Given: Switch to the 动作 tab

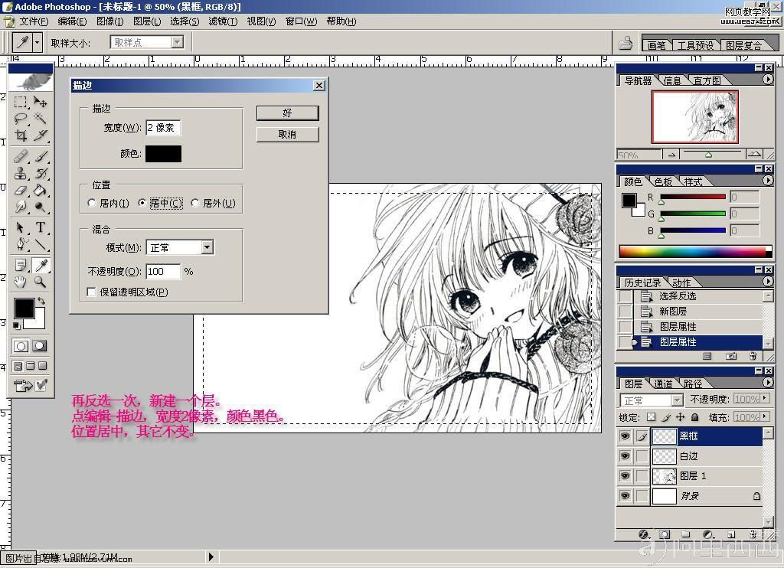Looking at the screenshot, I should [x=681, y=282].
